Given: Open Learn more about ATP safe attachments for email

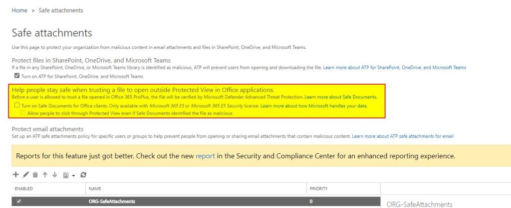Looking at the screenshot, I should click(x=402, y=136).
